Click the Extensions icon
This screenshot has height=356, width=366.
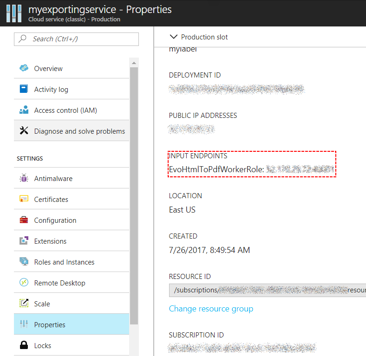tap(24, 240)
